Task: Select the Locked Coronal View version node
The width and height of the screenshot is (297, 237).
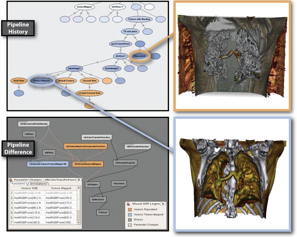Action: (89, 93)
